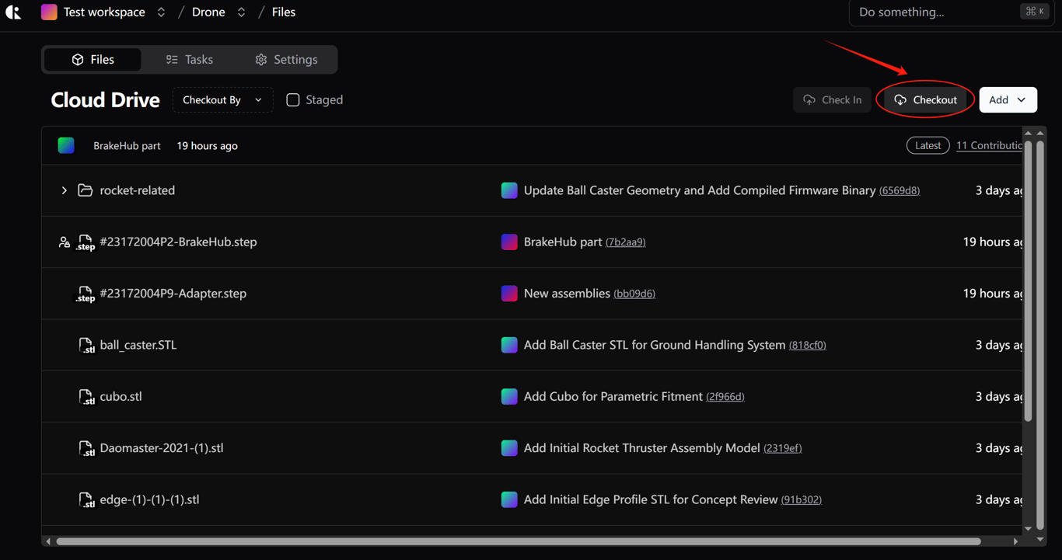Screen dimensions: 1062x560
Task: Open the Test workspace switcher
Action: point(161,12)
